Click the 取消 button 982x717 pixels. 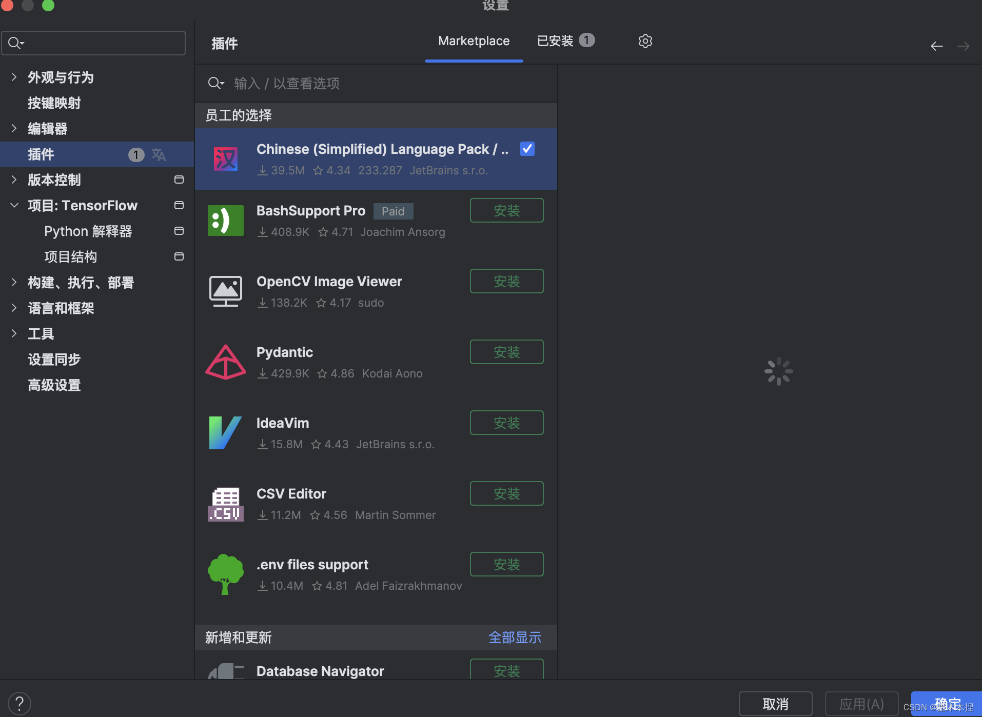tap(775, 704)
